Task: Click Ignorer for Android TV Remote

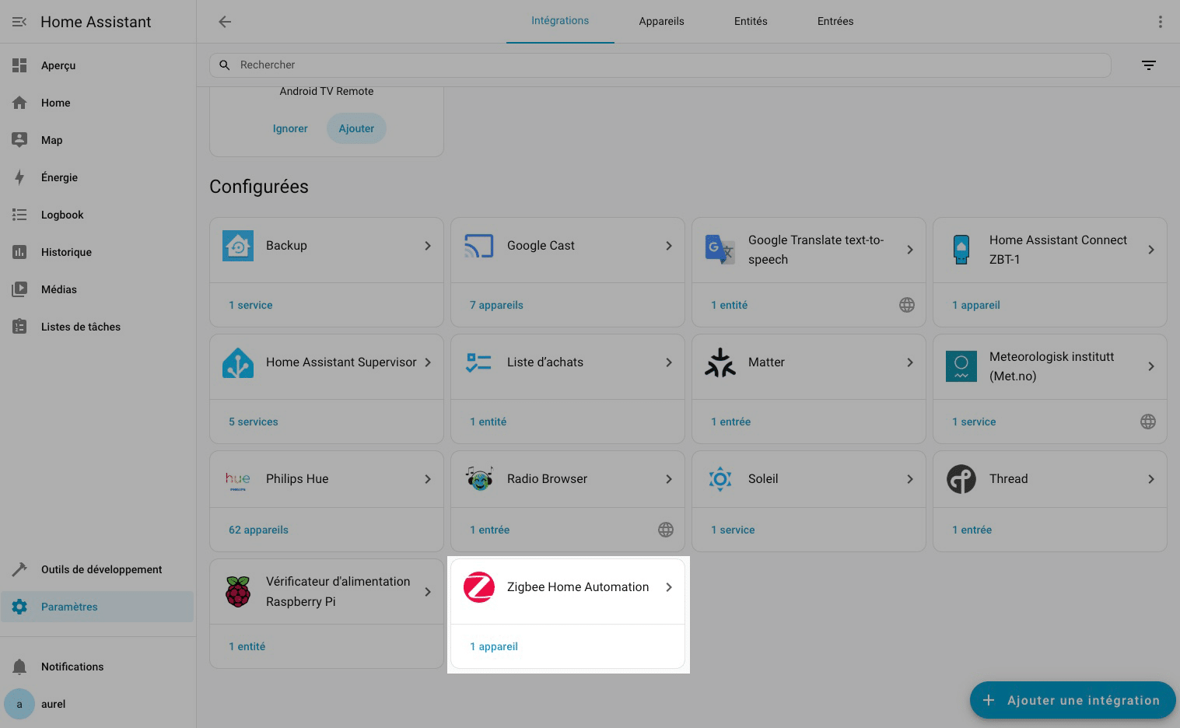Action: click(290, 128)
